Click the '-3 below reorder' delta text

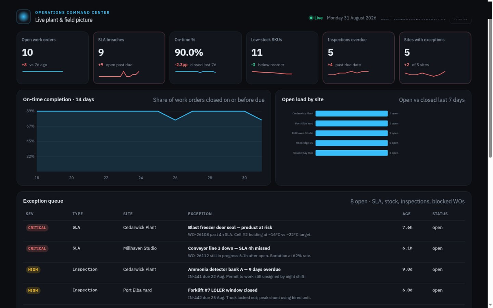pos(267,65)
